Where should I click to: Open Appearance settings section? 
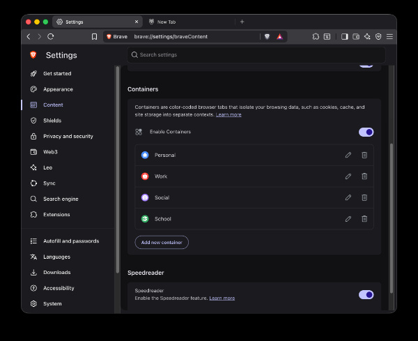[x=58, y=89]
